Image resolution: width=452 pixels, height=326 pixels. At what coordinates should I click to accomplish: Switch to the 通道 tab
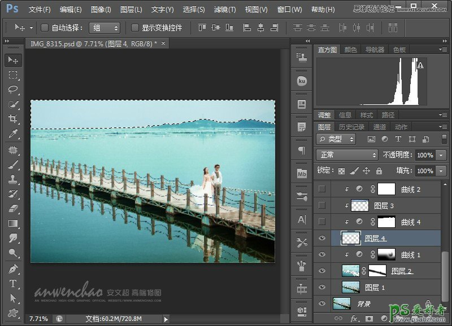tap(380, 127)
